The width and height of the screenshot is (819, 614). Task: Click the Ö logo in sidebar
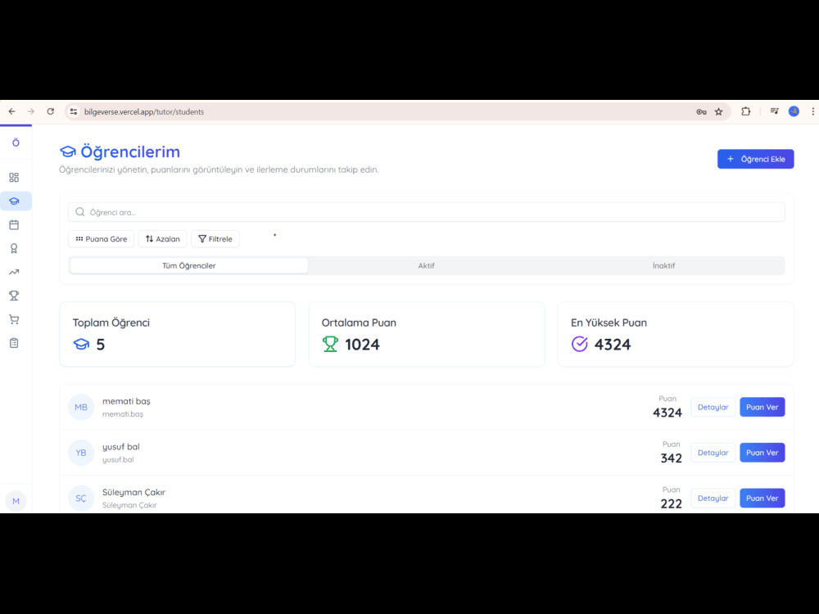(16, 142)
